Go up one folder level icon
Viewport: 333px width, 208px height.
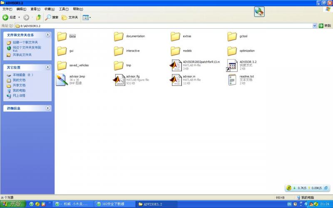[39, 17]
